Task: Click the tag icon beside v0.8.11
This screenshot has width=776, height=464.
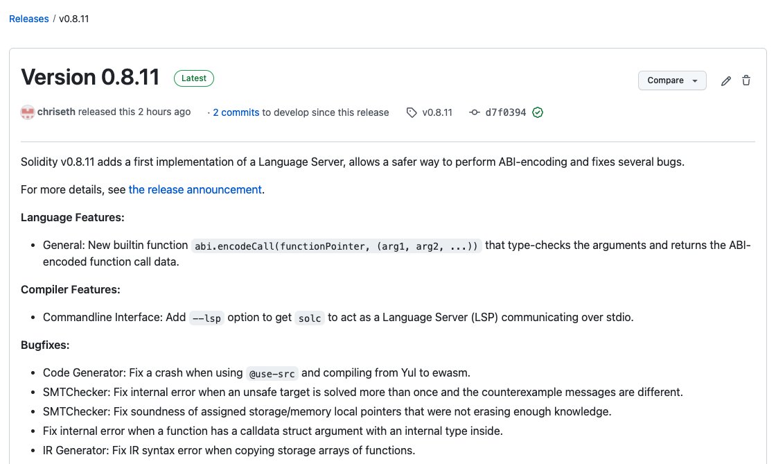Action: [x=412, y=112]
